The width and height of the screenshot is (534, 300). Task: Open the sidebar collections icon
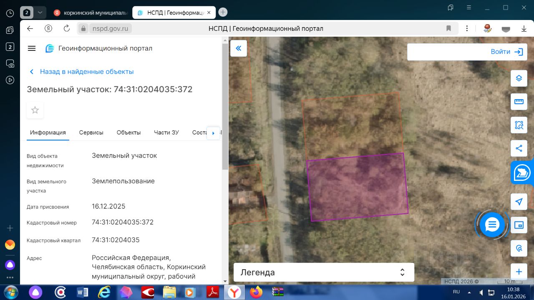10,30
